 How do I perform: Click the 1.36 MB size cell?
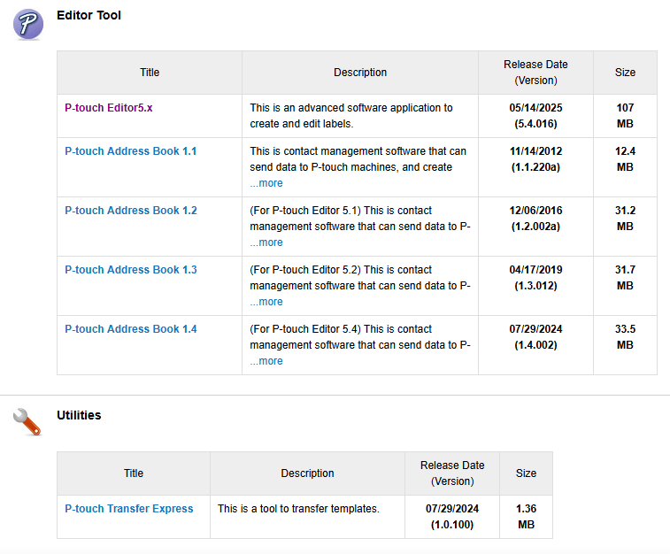[526, 517]
